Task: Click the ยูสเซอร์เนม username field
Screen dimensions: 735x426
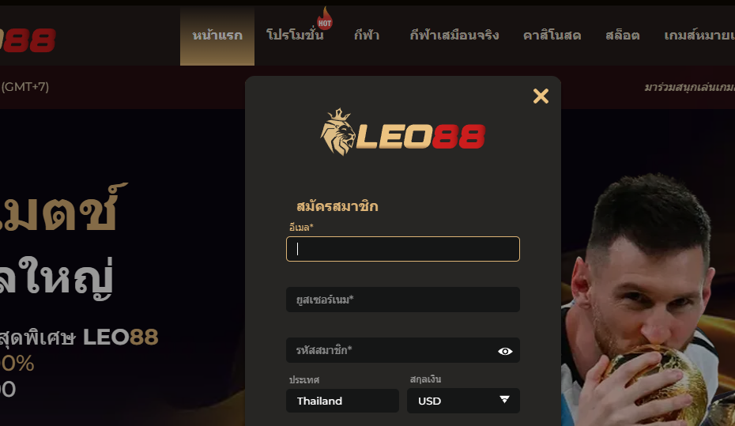Action: point(402,300)
